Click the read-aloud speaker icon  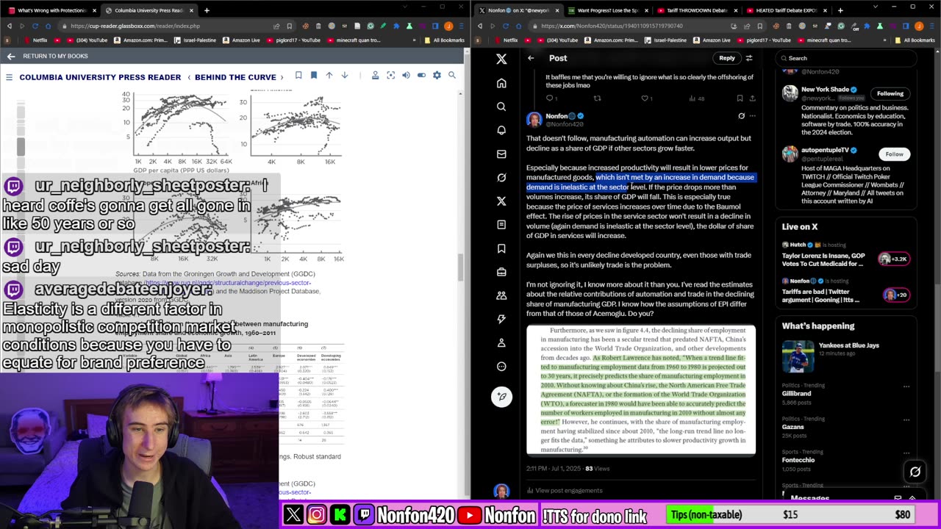click(x=406, y=75)
